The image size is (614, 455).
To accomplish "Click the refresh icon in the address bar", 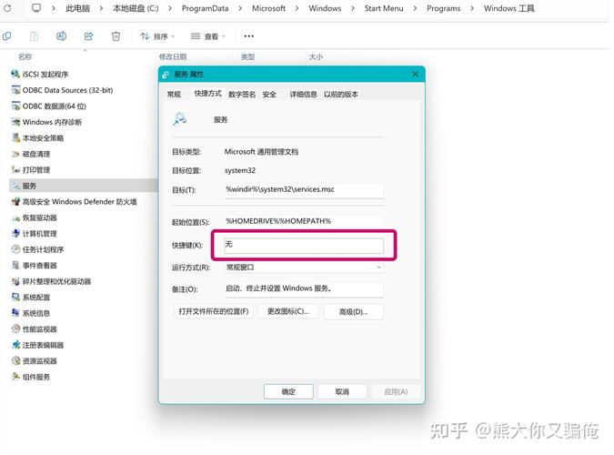I will [x=7, y=8].
